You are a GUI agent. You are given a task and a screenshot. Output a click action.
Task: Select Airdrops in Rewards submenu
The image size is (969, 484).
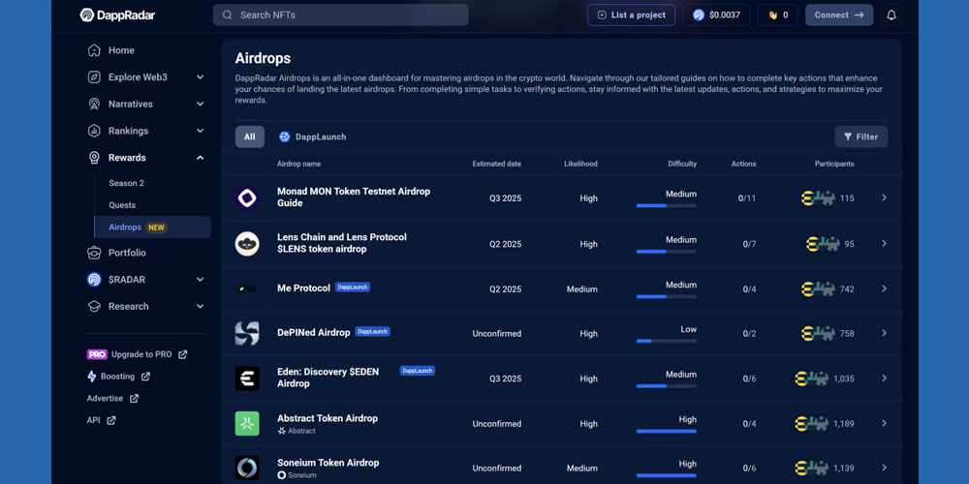tap(152, 227)
